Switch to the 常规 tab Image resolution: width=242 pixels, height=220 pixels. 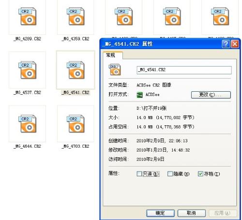(112, 55)
